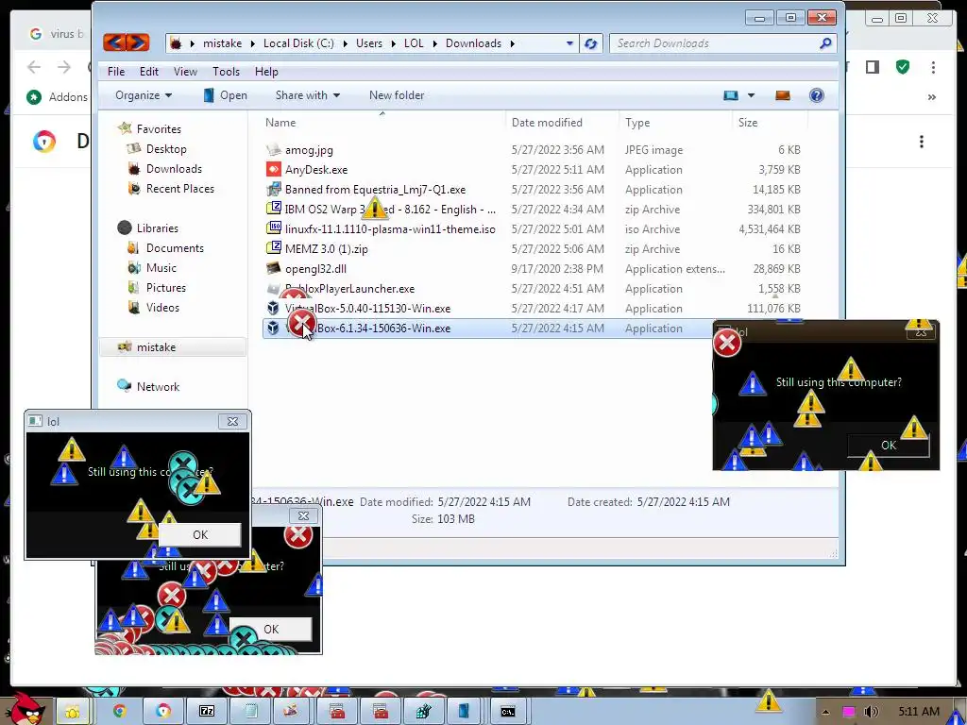Open Command Prompt taskbar icon
The height and width of the screenshot is (725, 967).
[507, 712]
